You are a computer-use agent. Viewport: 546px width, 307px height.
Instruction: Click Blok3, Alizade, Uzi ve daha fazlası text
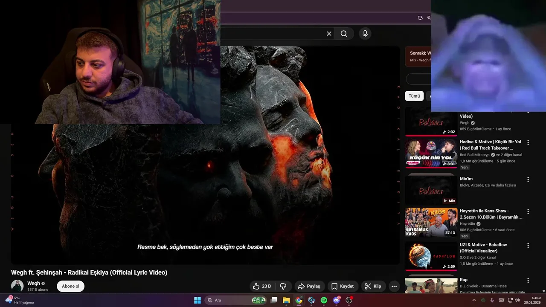tap(488, 185)
